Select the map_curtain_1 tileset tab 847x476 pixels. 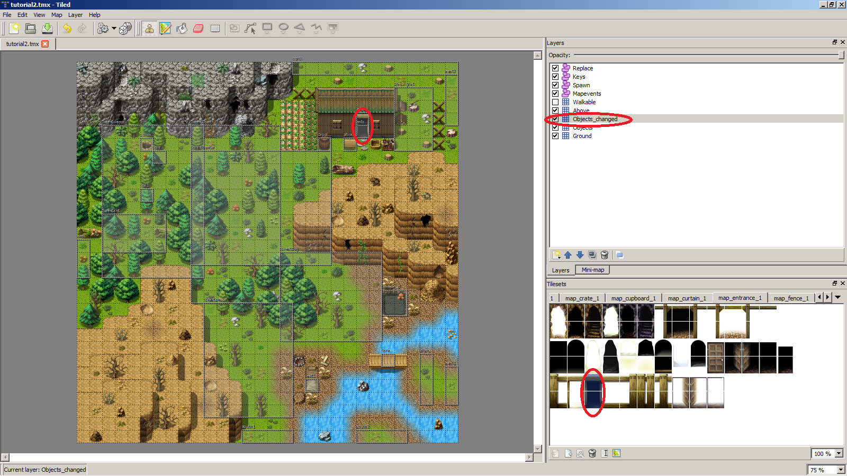pos(687,298)
